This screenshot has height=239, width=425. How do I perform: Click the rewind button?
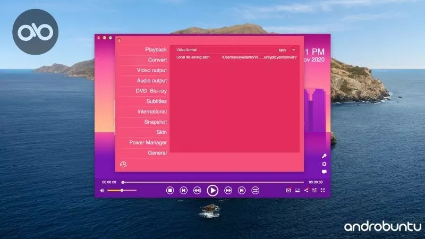(x=197, y=190)
